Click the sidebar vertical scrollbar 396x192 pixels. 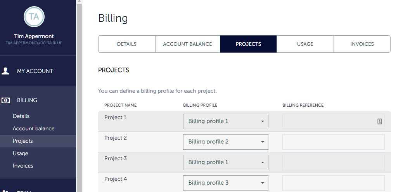tap(79, 97)
